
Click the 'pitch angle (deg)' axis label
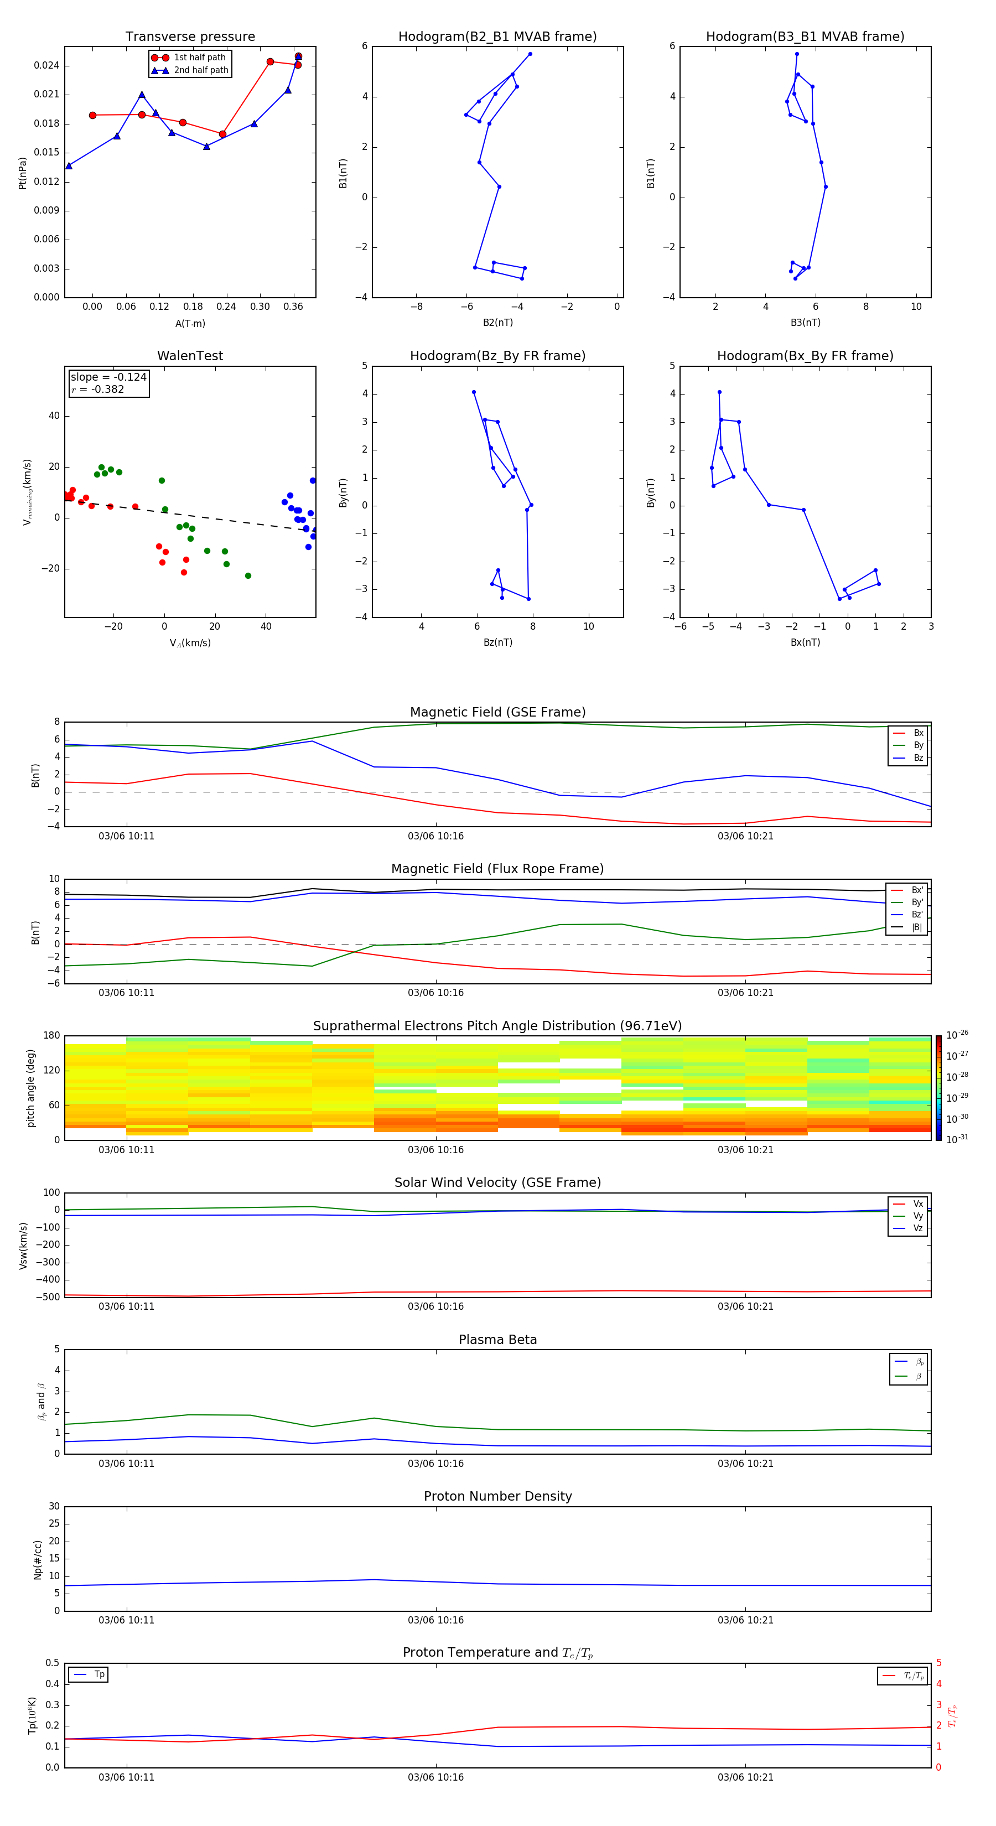30,1088
